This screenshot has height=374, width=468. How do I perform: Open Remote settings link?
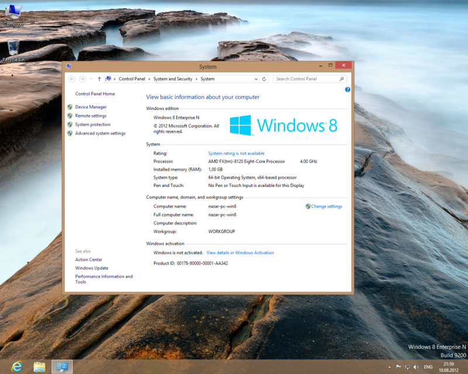(x=91, y=116)
